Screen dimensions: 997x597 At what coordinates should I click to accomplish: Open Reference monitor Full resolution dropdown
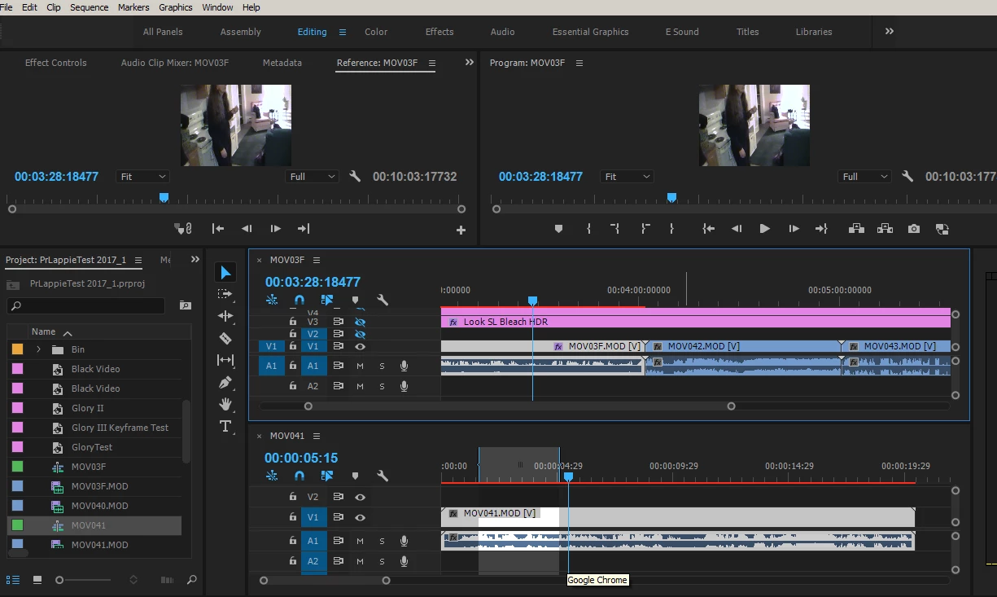pyautogui.click(x=313, y=177)
